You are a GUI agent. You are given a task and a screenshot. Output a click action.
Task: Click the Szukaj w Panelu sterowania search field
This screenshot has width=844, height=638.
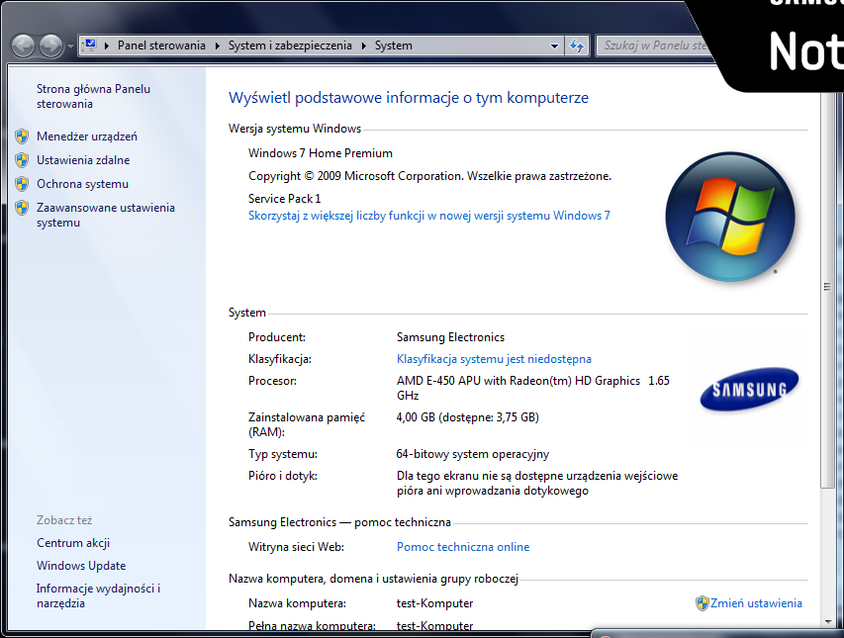click(653, 46)
